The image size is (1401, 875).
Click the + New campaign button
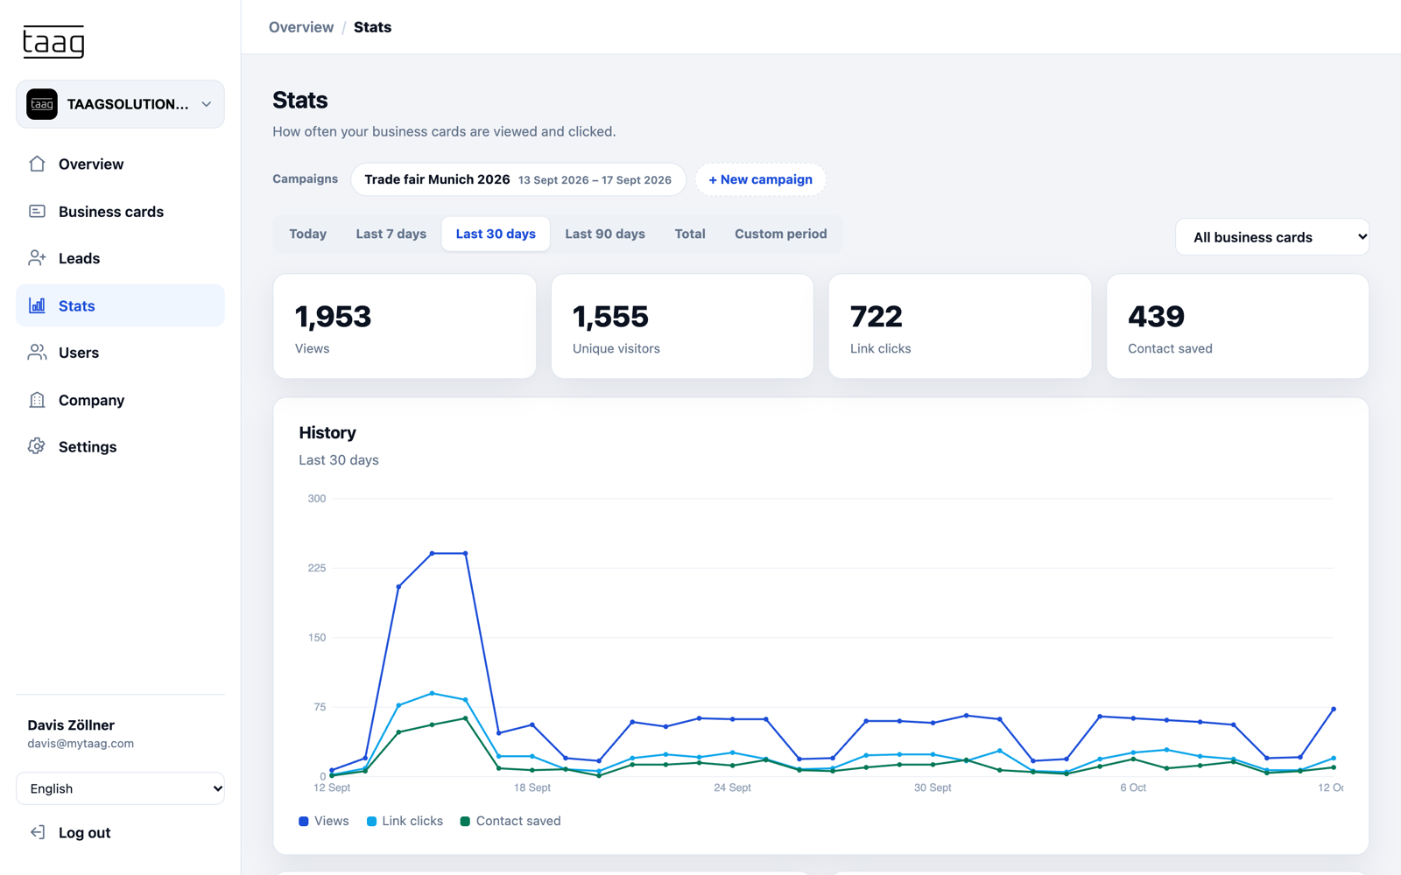point(760,179)
